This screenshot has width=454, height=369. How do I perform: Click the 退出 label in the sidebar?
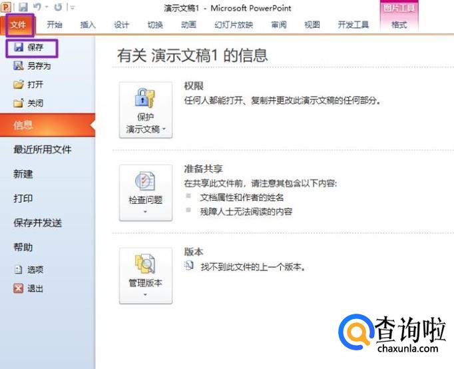pos(35,288)
